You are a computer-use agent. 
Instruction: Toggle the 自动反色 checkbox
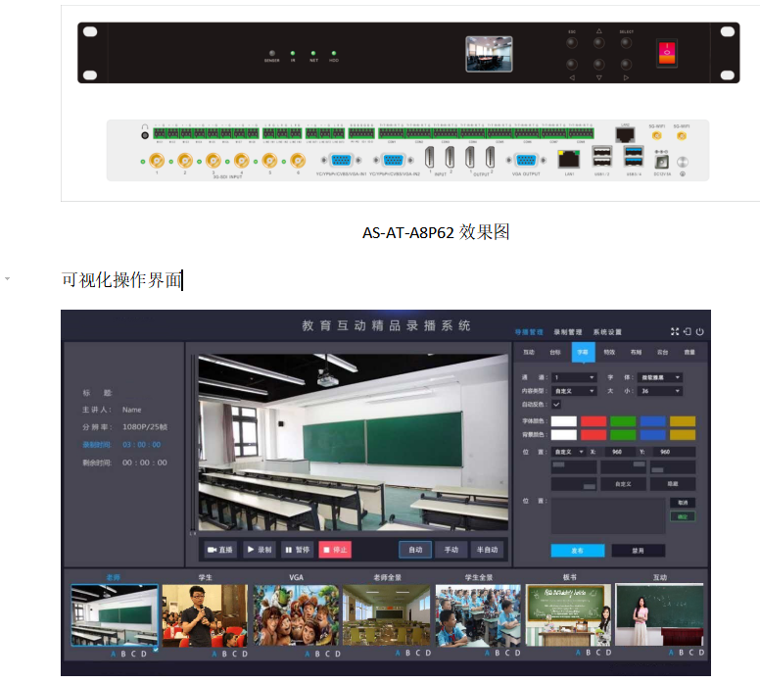pyautogui.click(x=556, y=404)
